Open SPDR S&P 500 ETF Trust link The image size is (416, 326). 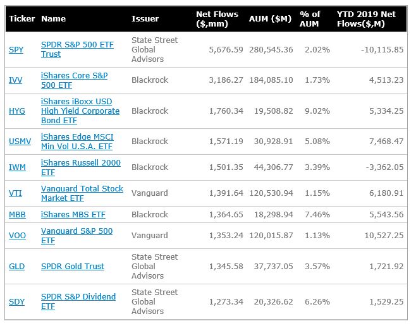tap(77, 49)
